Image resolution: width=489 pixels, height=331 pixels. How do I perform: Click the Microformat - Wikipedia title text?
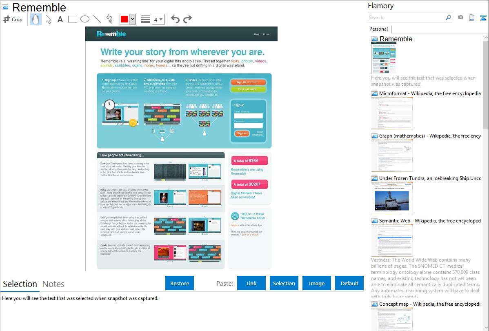430,93
